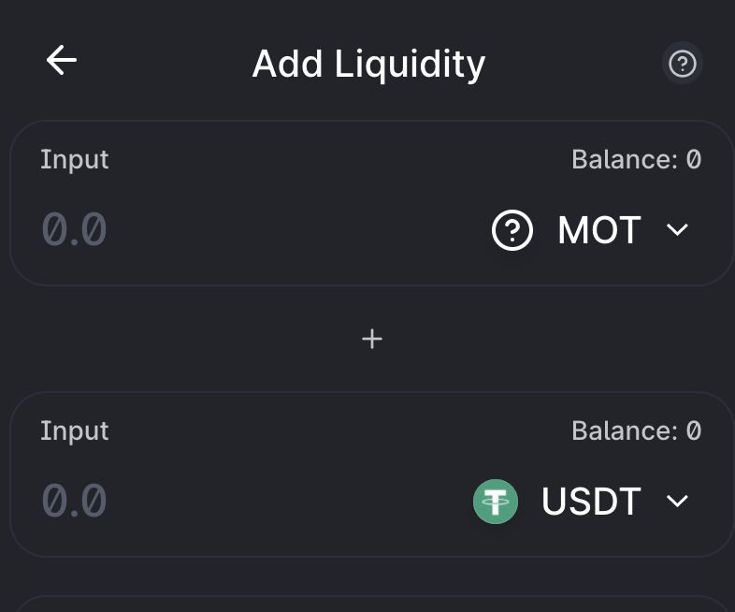Click the MOT unknown token icon
The width and height of the screenshot is (735, 612).
[512, 230]
